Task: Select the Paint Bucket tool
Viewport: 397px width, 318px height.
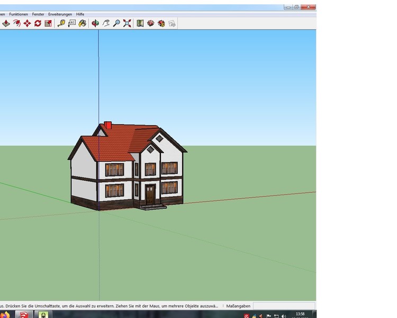Action: [x=82, y=23]
